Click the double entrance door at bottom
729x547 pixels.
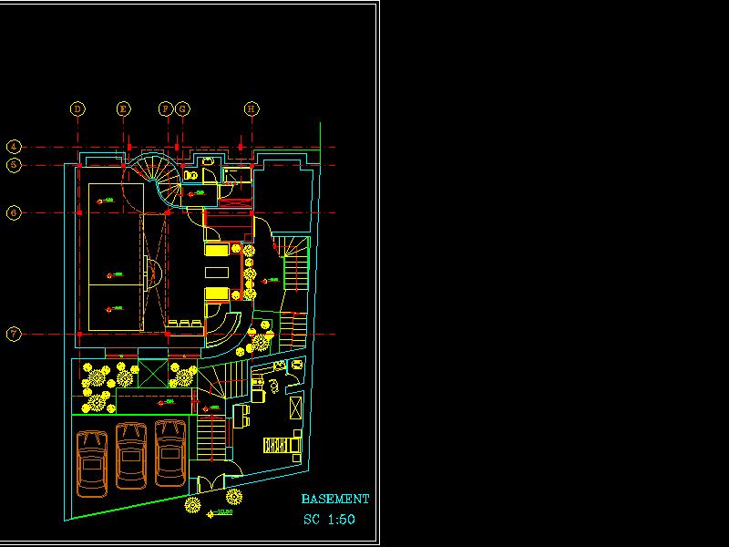[210, 482]
